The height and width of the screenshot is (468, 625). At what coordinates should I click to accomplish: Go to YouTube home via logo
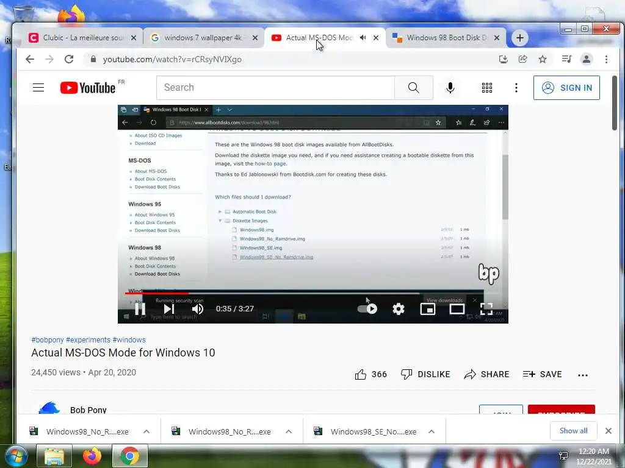88,88
